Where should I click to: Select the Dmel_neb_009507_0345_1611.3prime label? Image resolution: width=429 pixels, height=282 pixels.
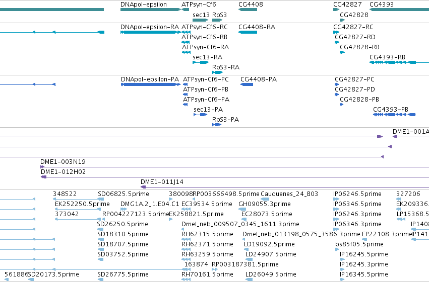point(240,225)
